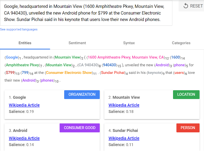Click inside the sample text input box
The width and height of the screenshot is (204, 151).
[86, 13]
